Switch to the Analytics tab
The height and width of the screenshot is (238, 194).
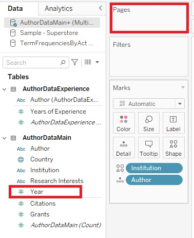click(59, 8)
